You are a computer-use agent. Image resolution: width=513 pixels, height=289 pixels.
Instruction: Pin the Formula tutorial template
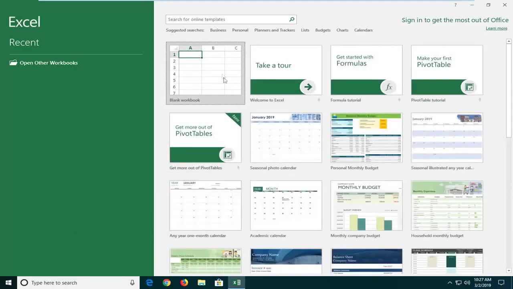coord(400,100)
